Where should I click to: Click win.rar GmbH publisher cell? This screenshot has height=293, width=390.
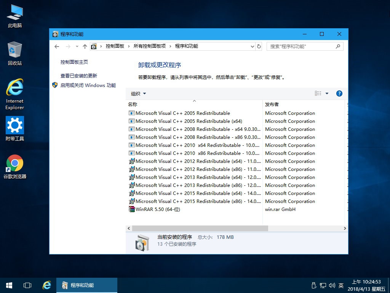coord(280,209)
